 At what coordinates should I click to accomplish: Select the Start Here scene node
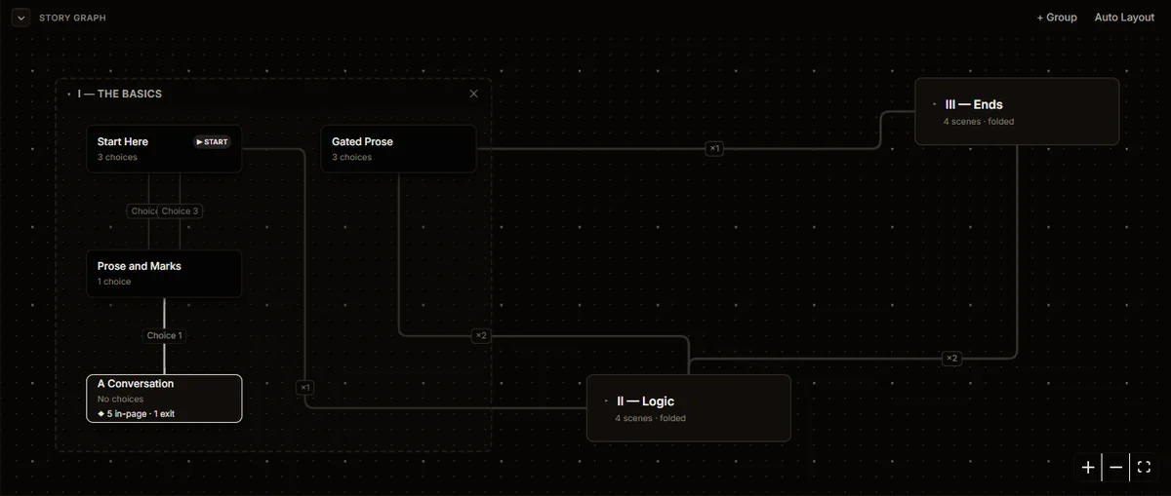[x=164, y=148]
